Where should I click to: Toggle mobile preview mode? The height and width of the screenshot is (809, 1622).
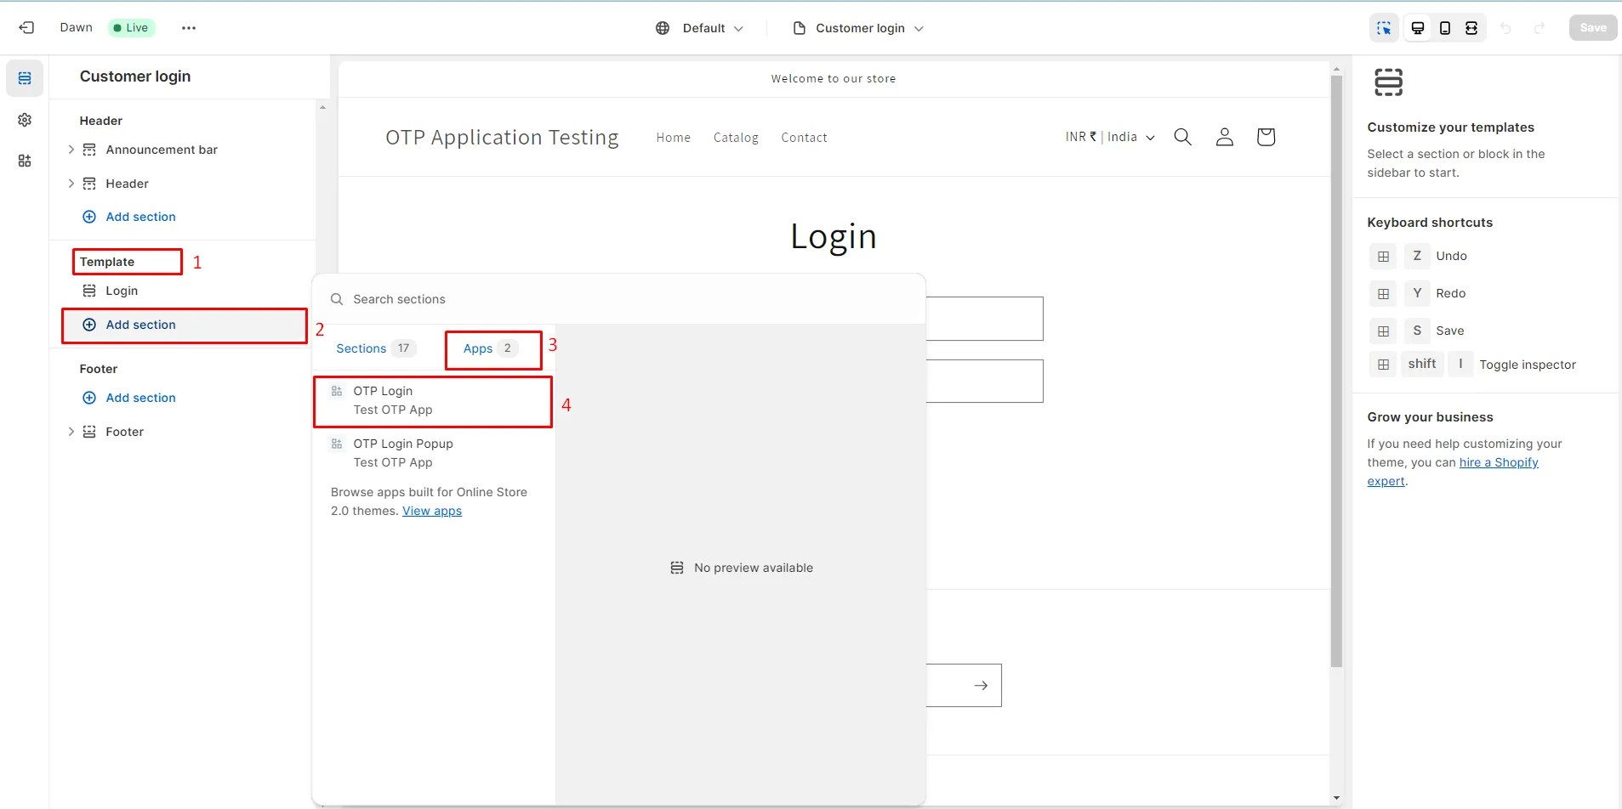point(1443,27)
